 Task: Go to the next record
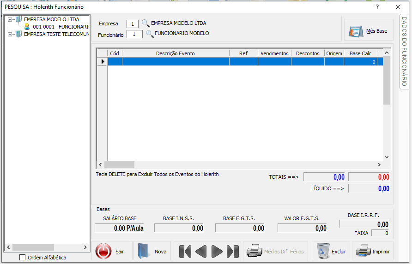click(x=217, y=252)
